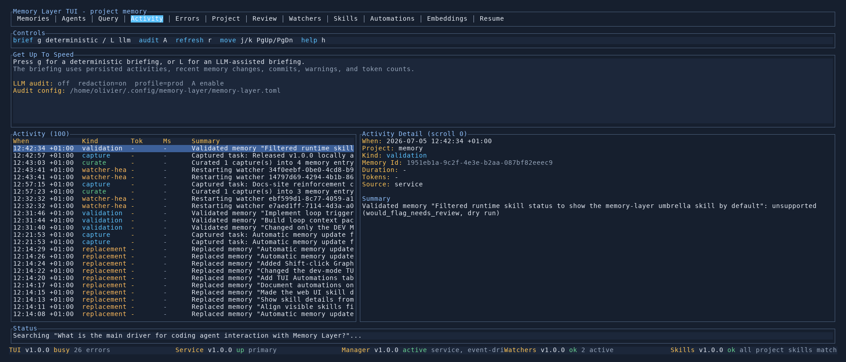Select the 12:43:03 curate row
The width and height of the screenshot is (846, 362).
[184, 163]
